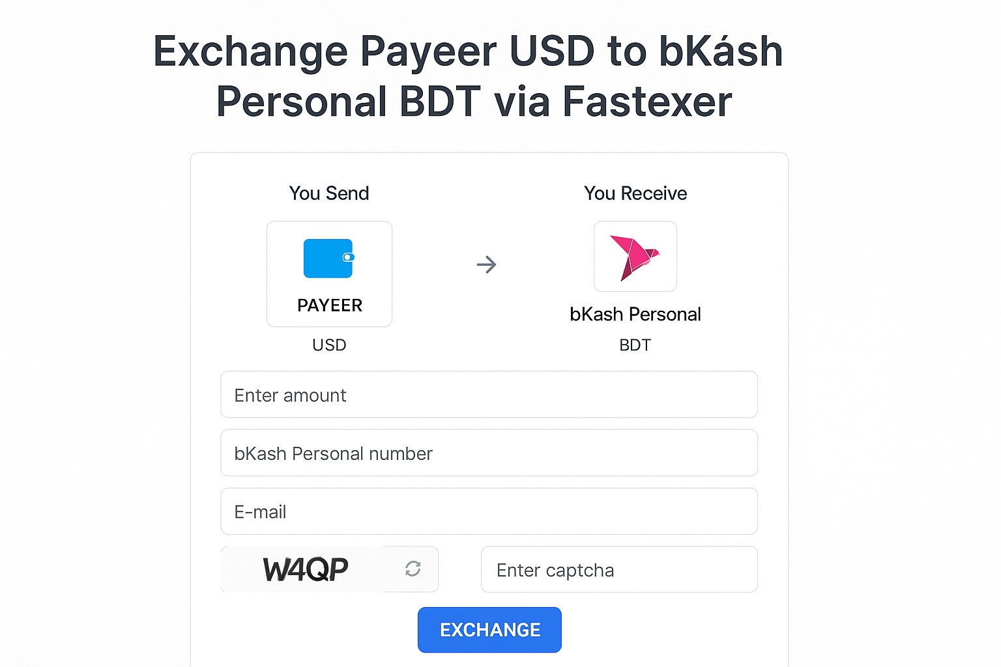This screenshot has height=667, width=1001.
Task: Focus the Enter amount field
Action: [x=489, y=395]
